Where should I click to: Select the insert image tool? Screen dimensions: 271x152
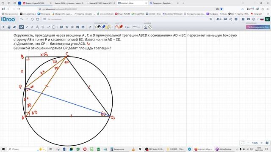pyautogui.click(x=77, y=27)
